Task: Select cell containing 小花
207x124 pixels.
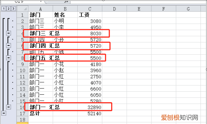Action: 65,64
